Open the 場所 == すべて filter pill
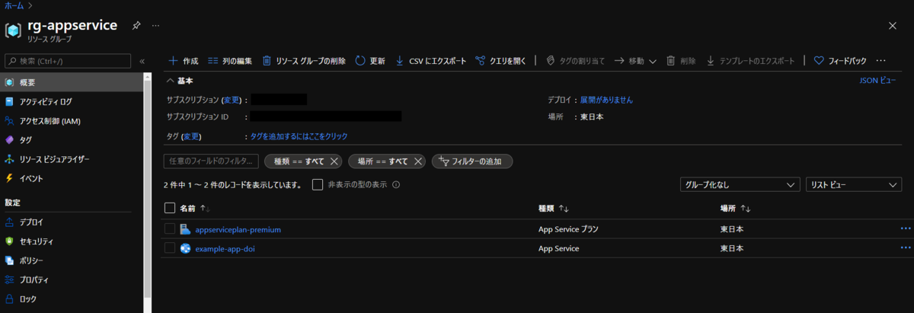914x313 pixels. pos(382,161)
